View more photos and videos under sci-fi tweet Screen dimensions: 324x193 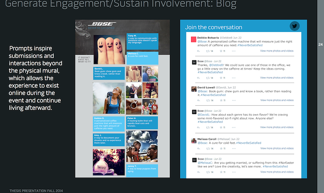(277, 128)
